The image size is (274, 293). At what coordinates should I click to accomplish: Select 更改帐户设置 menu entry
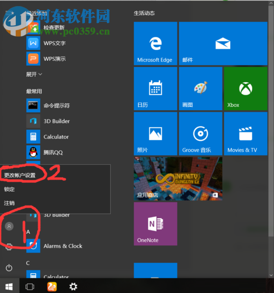coord(20,175)
